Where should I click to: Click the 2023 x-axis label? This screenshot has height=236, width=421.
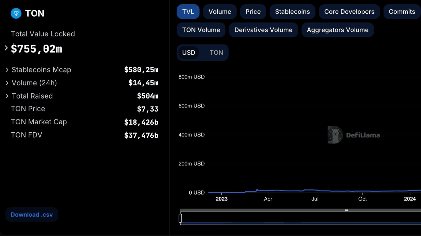[222, 199]
